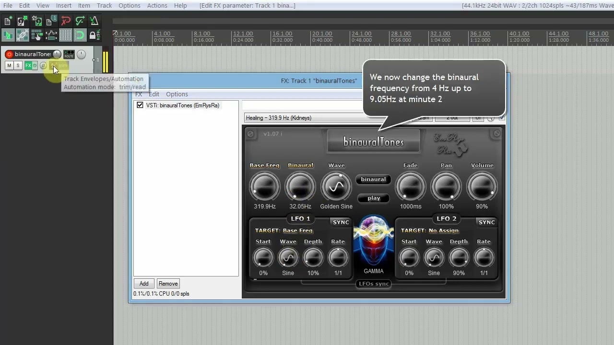Toggle Item grouping chain icon
This screenshot has width=614, height=345.
point(23,35)
